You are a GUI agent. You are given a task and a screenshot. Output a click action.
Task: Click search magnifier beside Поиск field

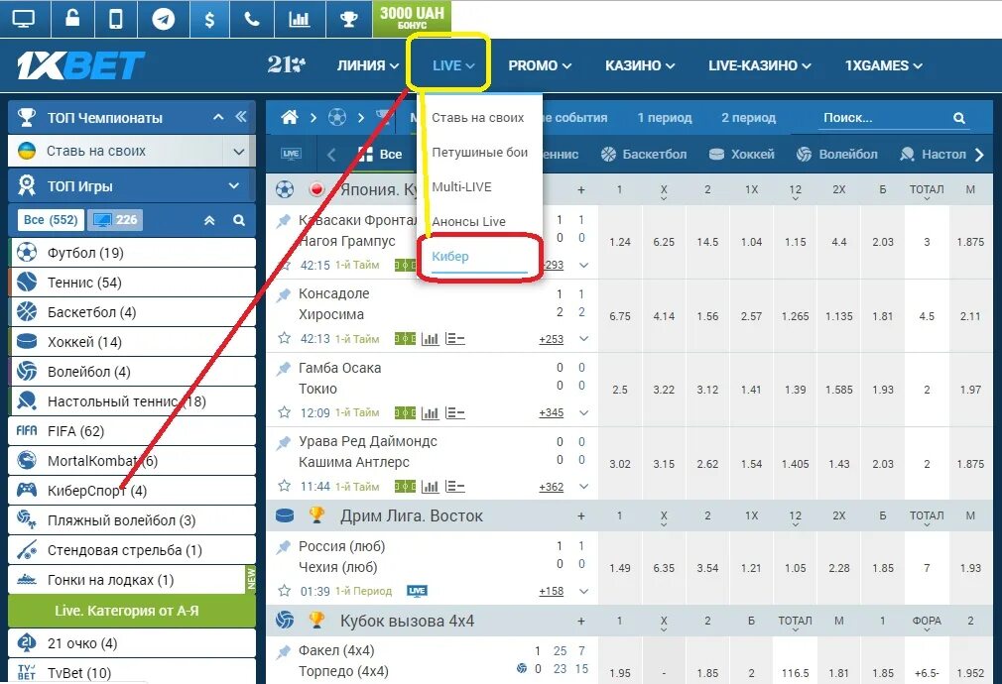point(958,118)
